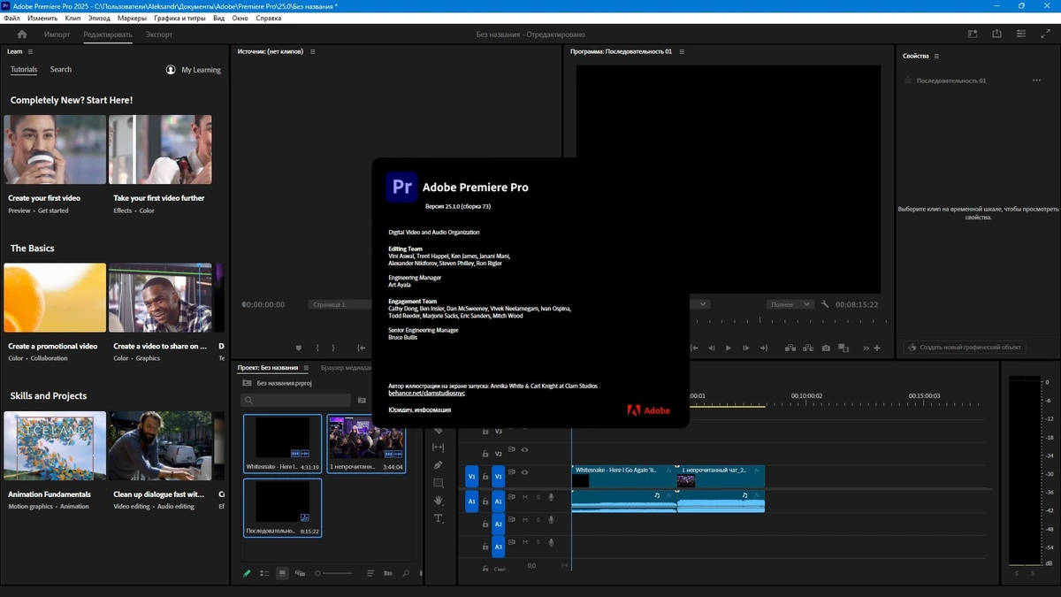Open the zoom level dropdown in program monitor
Viewport: 1061px width, 597px height.
(704, 304)
